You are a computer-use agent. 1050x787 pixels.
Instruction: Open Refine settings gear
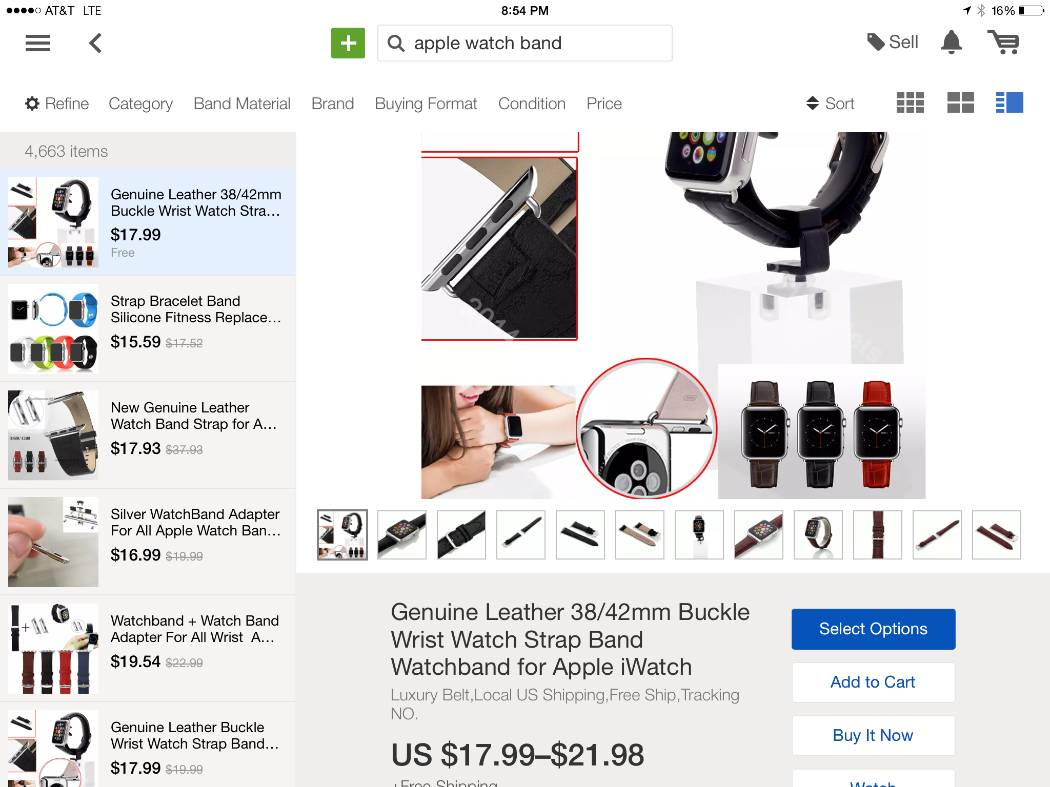tap(56, 103)
